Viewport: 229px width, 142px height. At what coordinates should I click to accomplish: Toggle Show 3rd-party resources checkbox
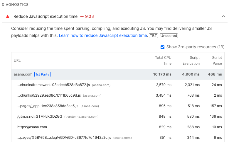coord(162,47)
